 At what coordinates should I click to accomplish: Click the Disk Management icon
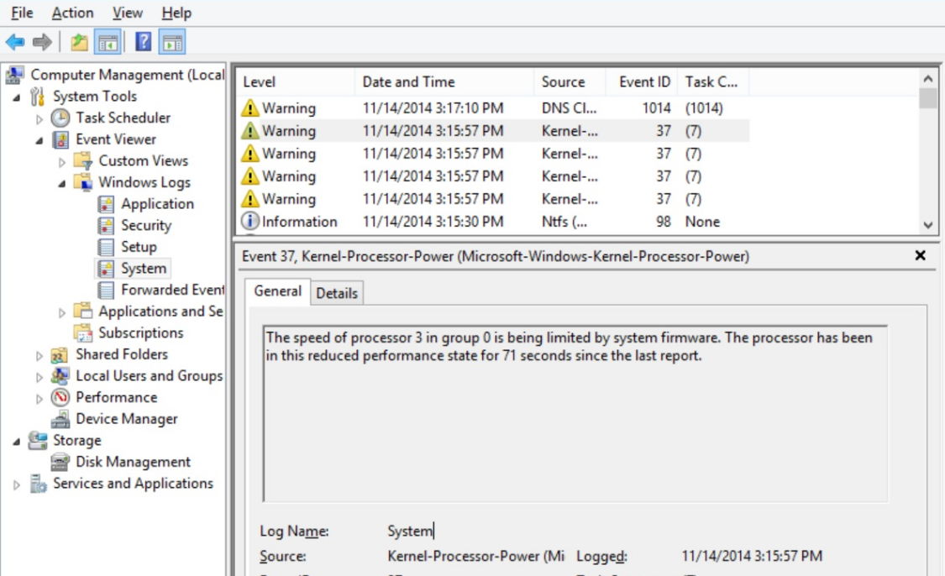pyautogui.click(x=60, y=462)
